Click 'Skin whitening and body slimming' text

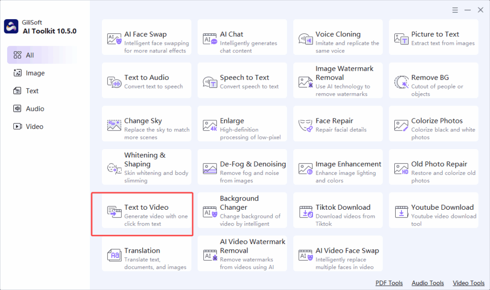pyautogui.click(x=156, y=177)
